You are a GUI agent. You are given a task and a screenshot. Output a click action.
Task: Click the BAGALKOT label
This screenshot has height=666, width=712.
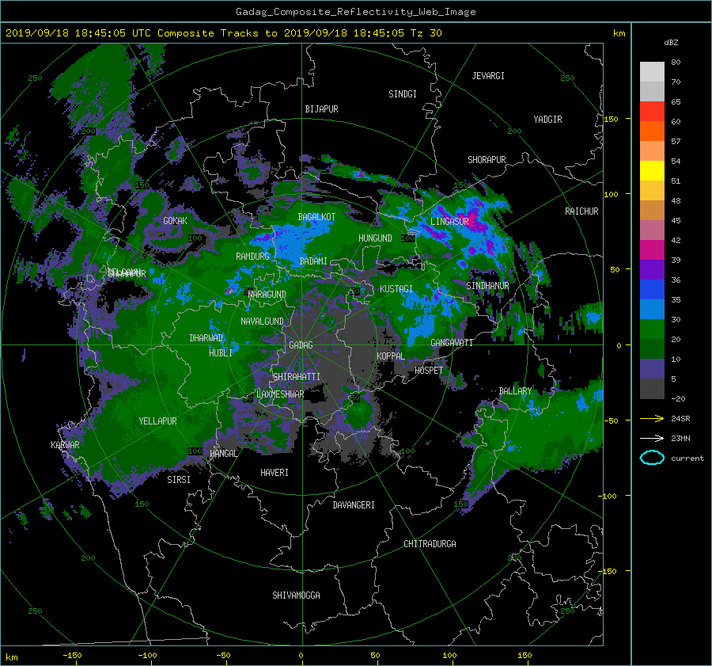click(x=316, y=217)
